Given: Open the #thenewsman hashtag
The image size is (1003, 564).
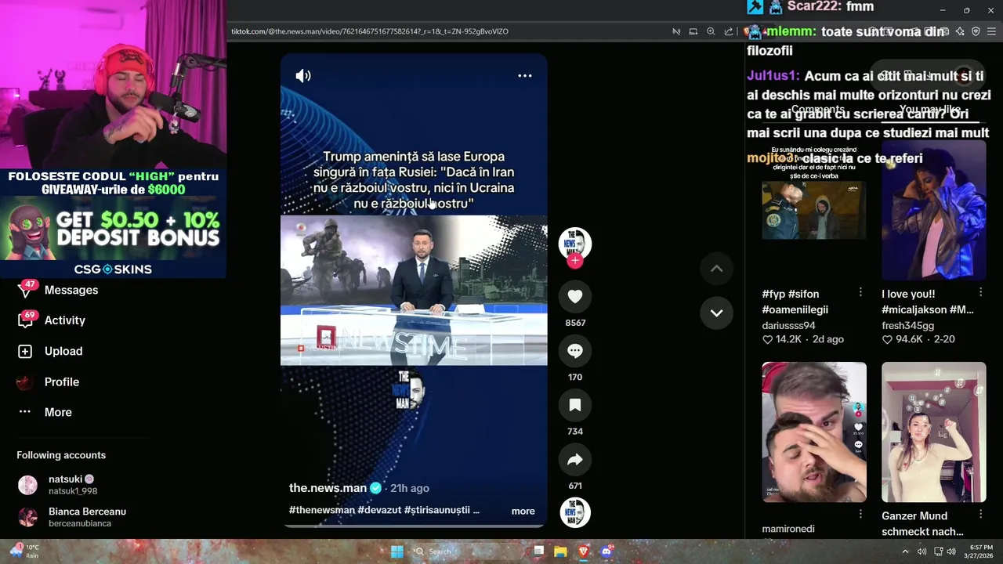Looking at the screenshot, I should (x=322, y=510).
